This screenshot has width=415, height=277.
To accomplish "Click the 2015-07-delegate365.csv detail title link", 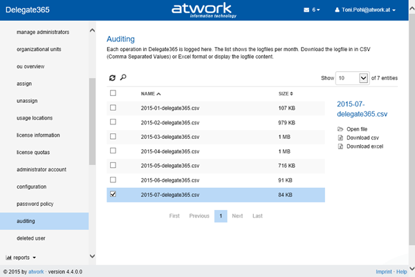I will tap(362, 109).
